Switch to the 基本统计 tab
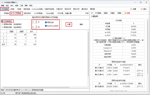This screenshot has height=95, width=150. (x=85, y=9)
